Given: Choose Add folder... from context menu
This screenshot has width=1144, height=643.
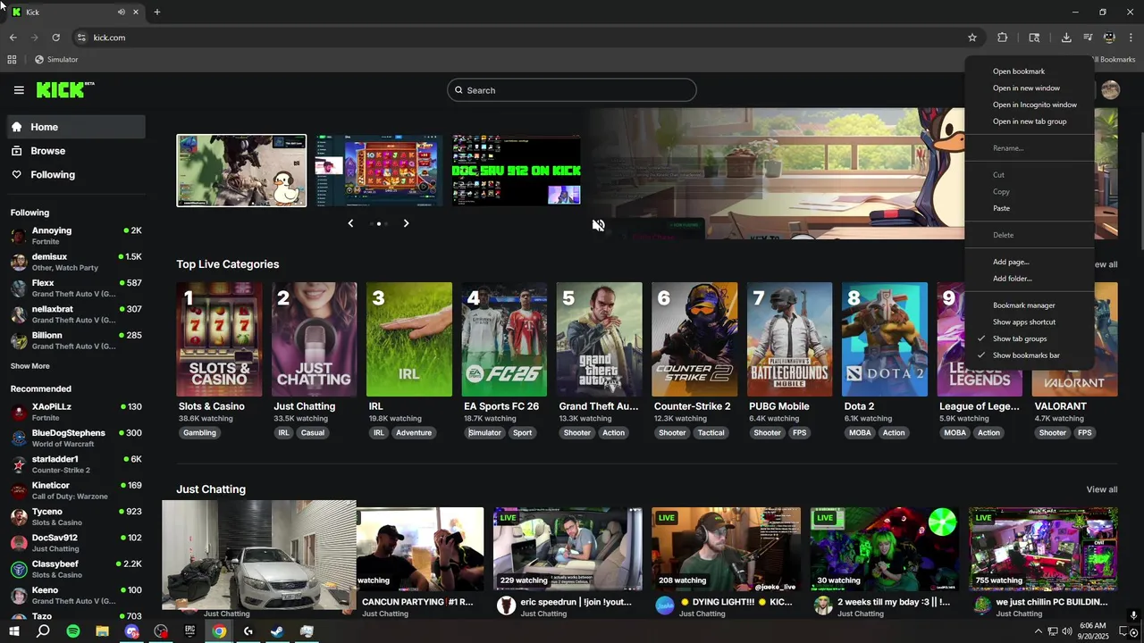Looking at the screenshot, I should click(1030, 279).
